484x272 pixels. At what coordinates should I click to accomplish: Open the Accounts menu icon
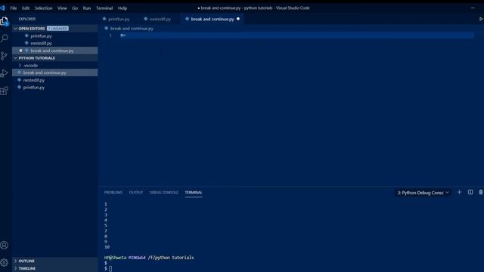[x=5, y=245]
